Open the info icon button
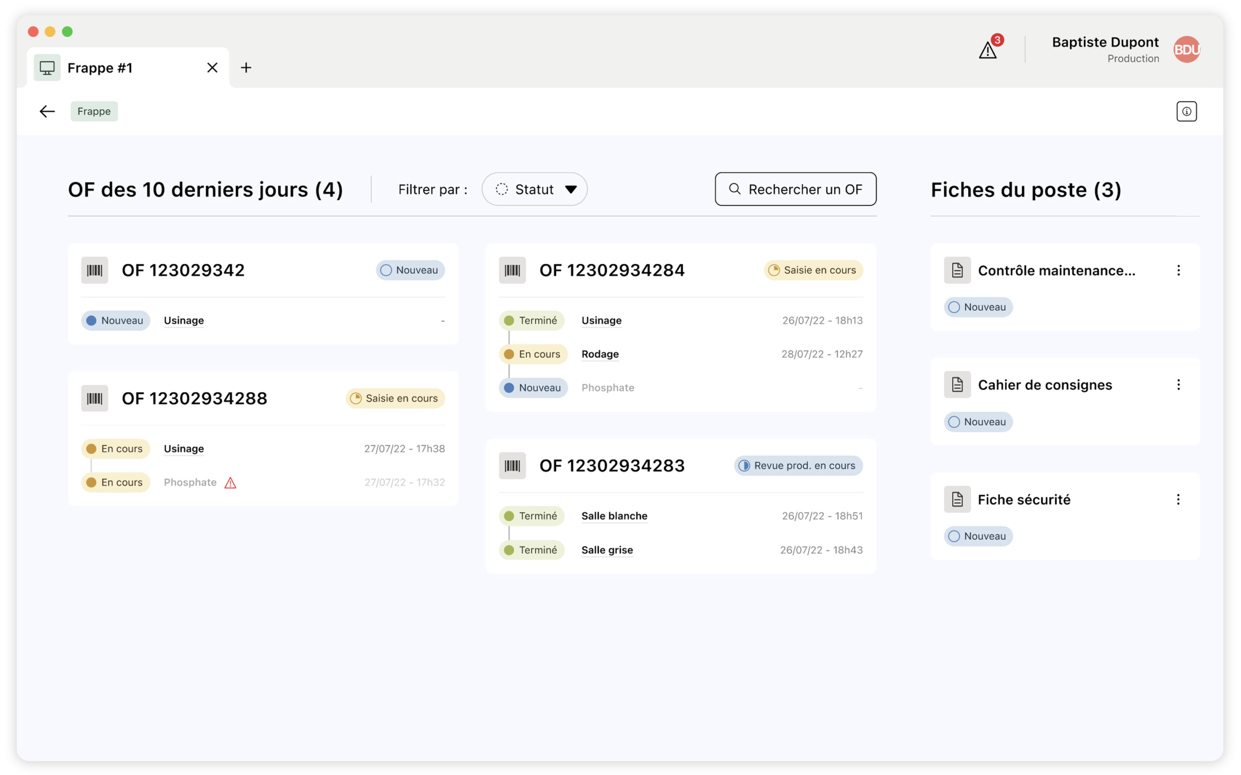This screenshot has height=775, width=1241. point(1186,111)
